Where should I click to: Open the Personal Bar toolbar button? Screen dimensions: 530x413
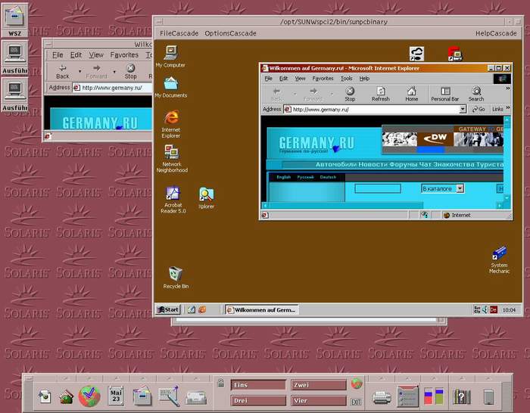coord(445,94)
